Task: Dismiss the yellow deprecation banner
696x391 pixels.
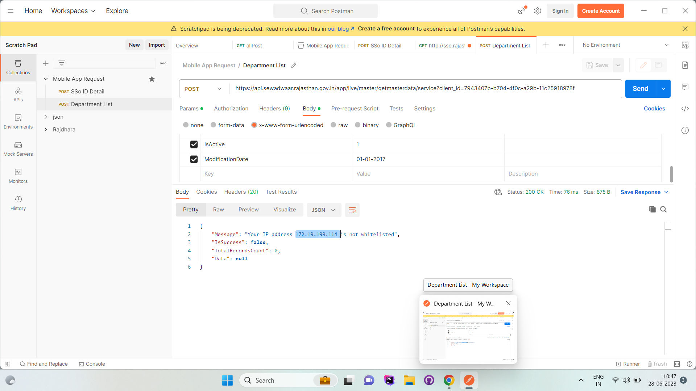Action: point(685,29)
